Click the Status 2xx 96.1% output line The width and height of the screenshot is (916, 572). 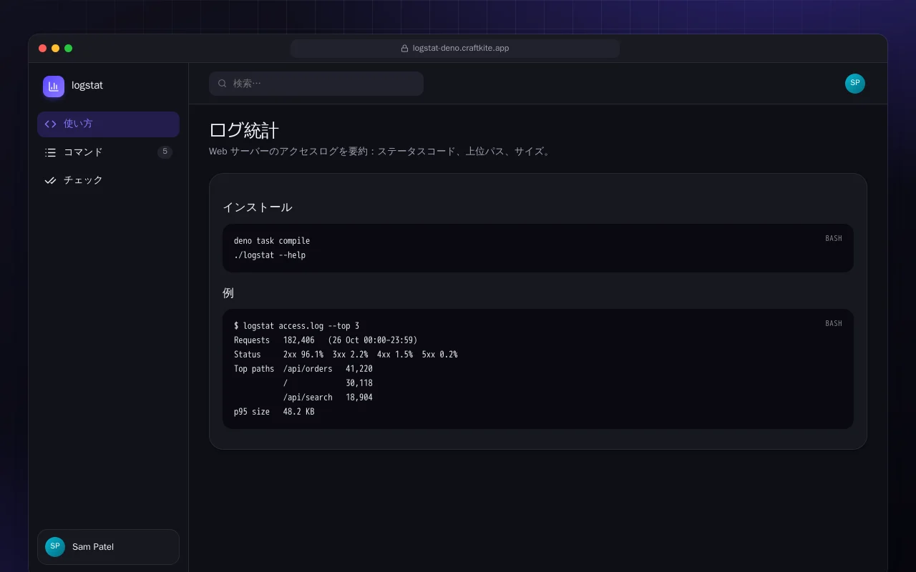(346, 355)
